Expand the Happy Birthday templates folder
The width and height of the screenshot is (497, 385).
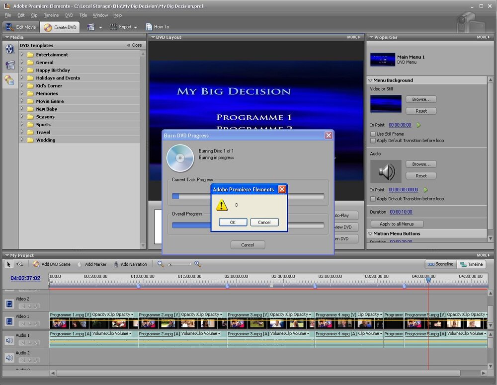[x=22, y=70]
